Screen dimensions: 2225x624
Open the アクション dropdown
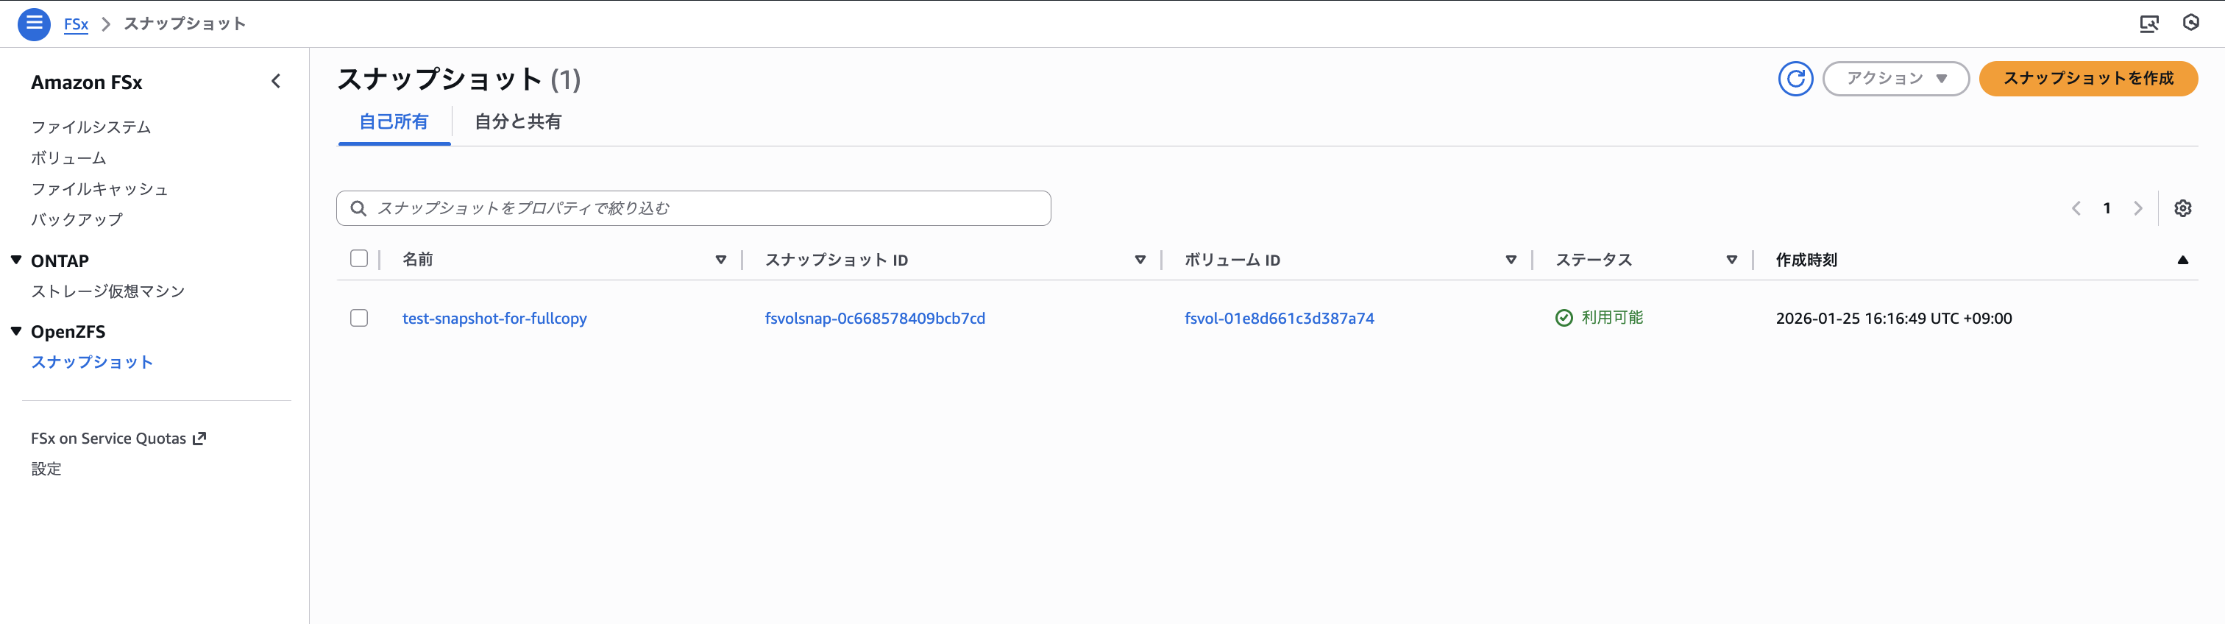pos(1895,79)
